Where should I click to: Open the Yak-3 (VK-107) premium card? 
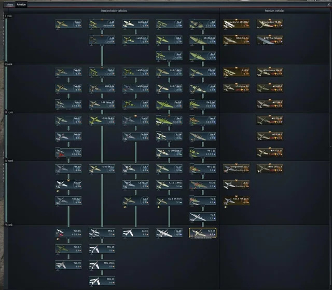click(x=237, y=201)
